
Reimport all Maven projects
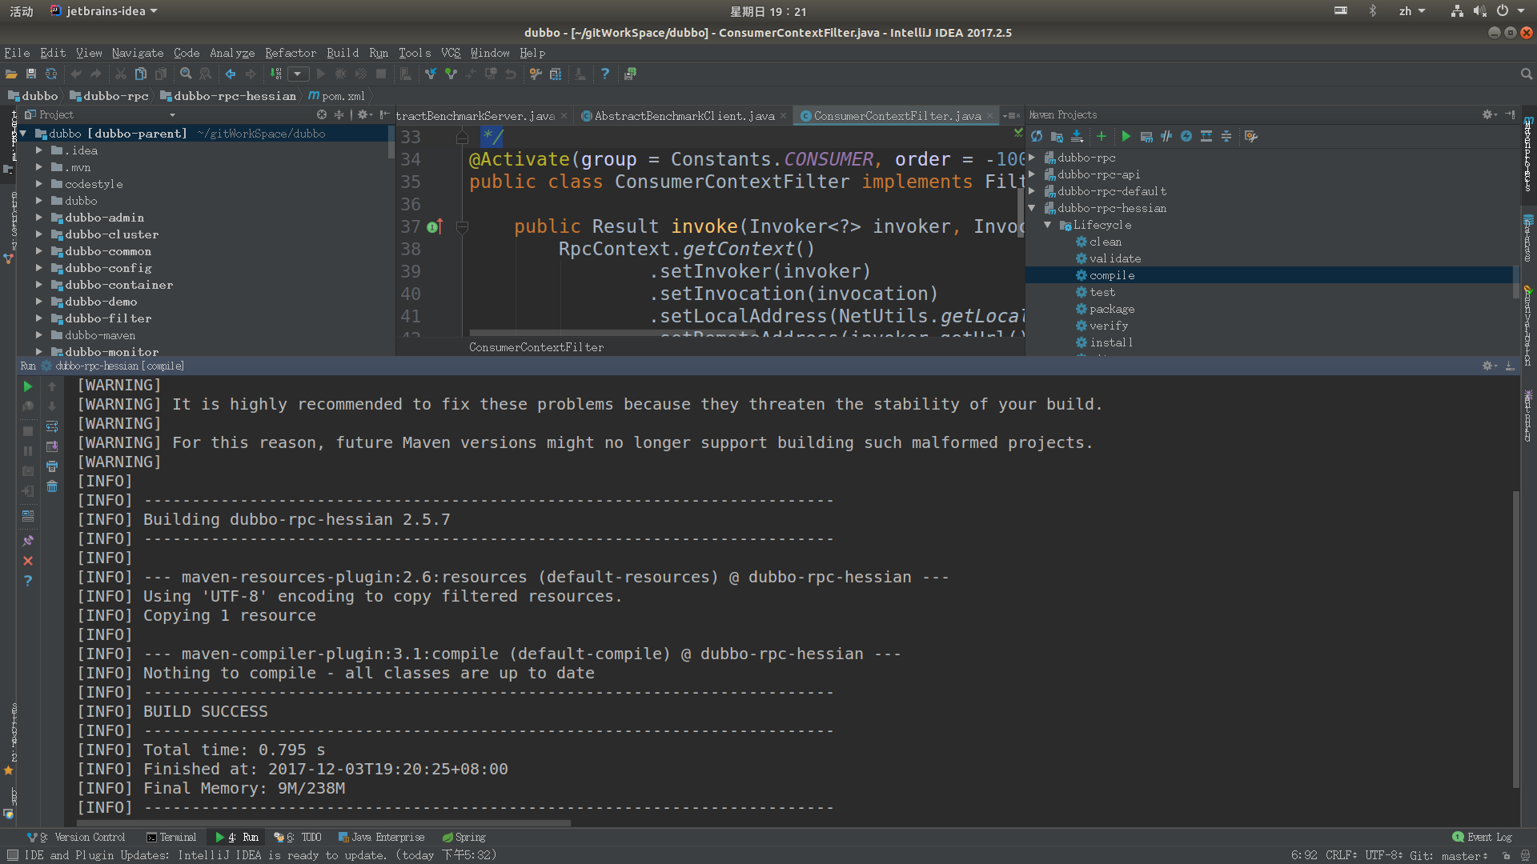(1037, 137)
